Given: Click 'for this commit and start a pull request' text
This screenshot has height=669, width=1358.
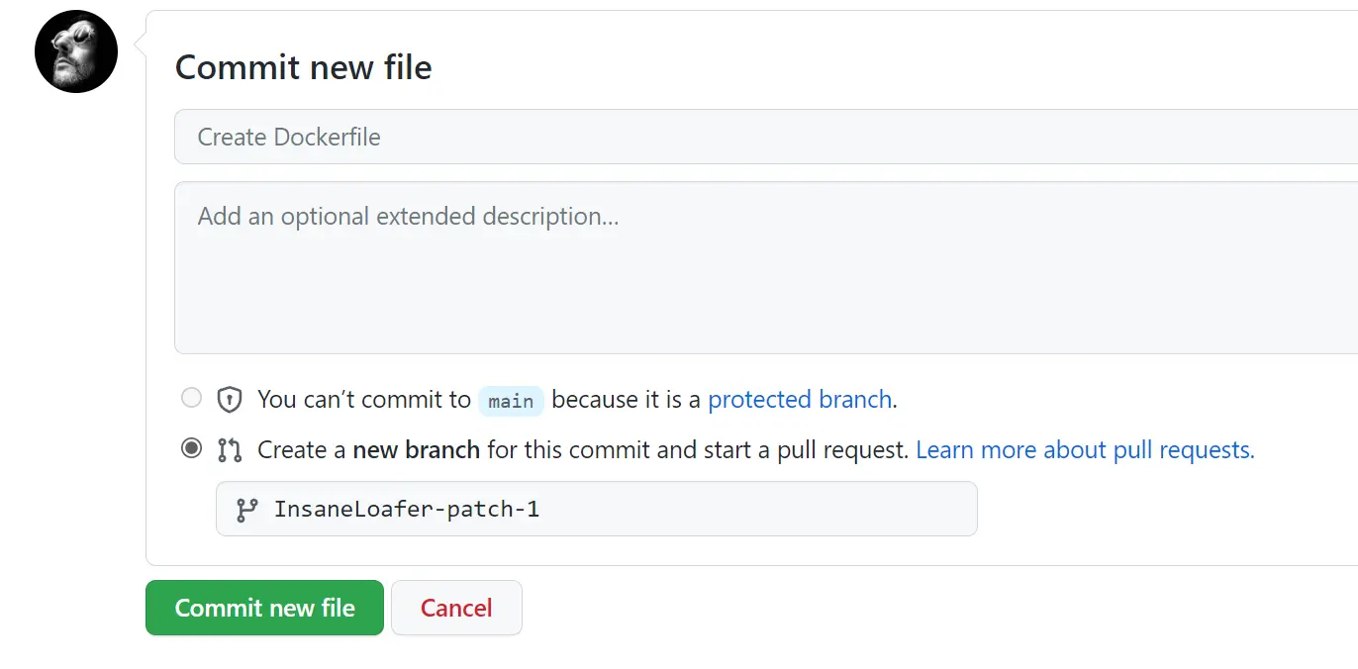Looking at the screenshot, I should pos(698,450).
